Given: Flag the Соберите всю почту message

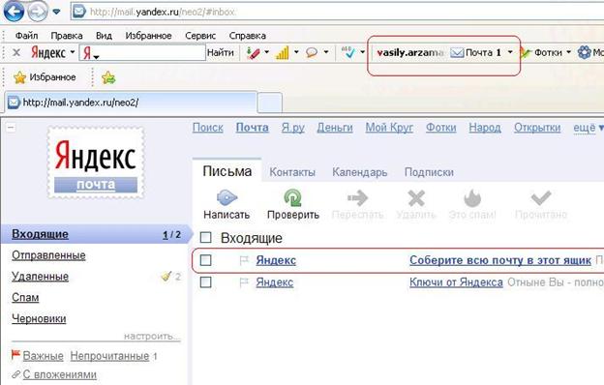Looking at the screenshot, I should point(244,260).
